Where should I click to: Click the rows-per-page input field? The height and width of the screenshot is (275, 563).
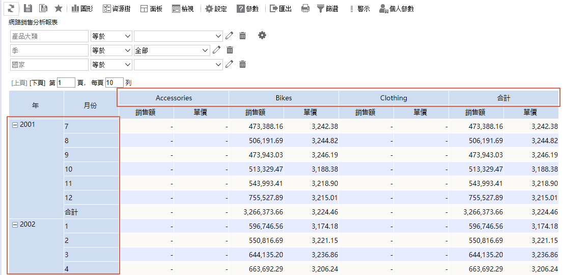114,82
